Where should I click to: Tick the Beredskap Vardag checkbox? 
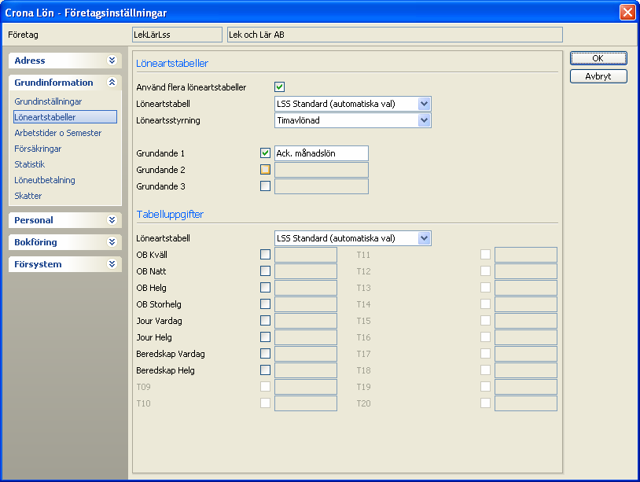pos(265,354)
